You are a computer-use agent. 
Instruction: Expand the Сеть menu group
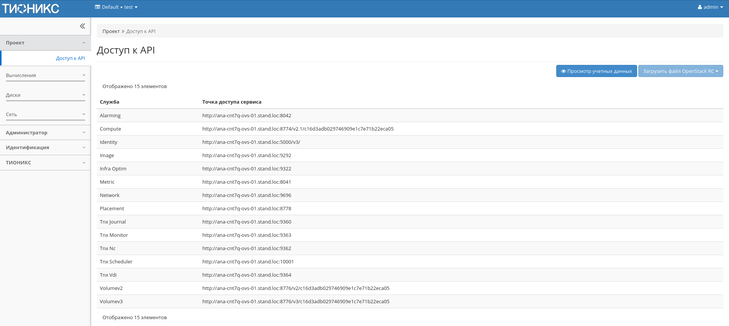[x=45, y=115]
